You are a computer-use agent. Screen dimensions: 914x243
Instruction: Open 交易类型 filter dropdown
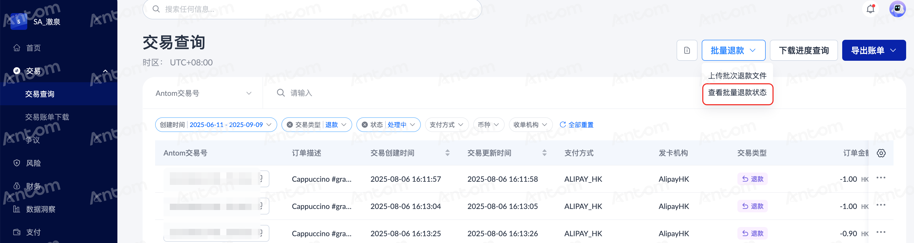pos(317,125)
